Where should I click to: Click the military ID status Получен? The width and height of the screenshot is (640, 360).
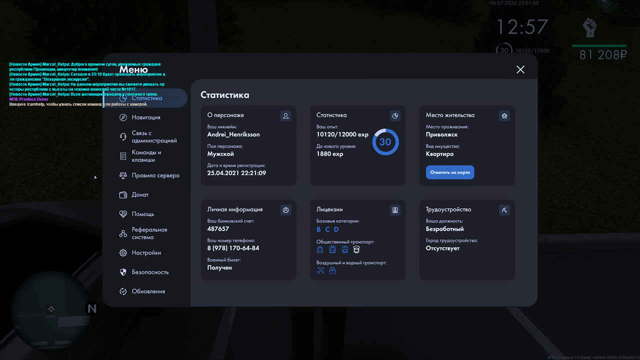click(x=219, y=267)
